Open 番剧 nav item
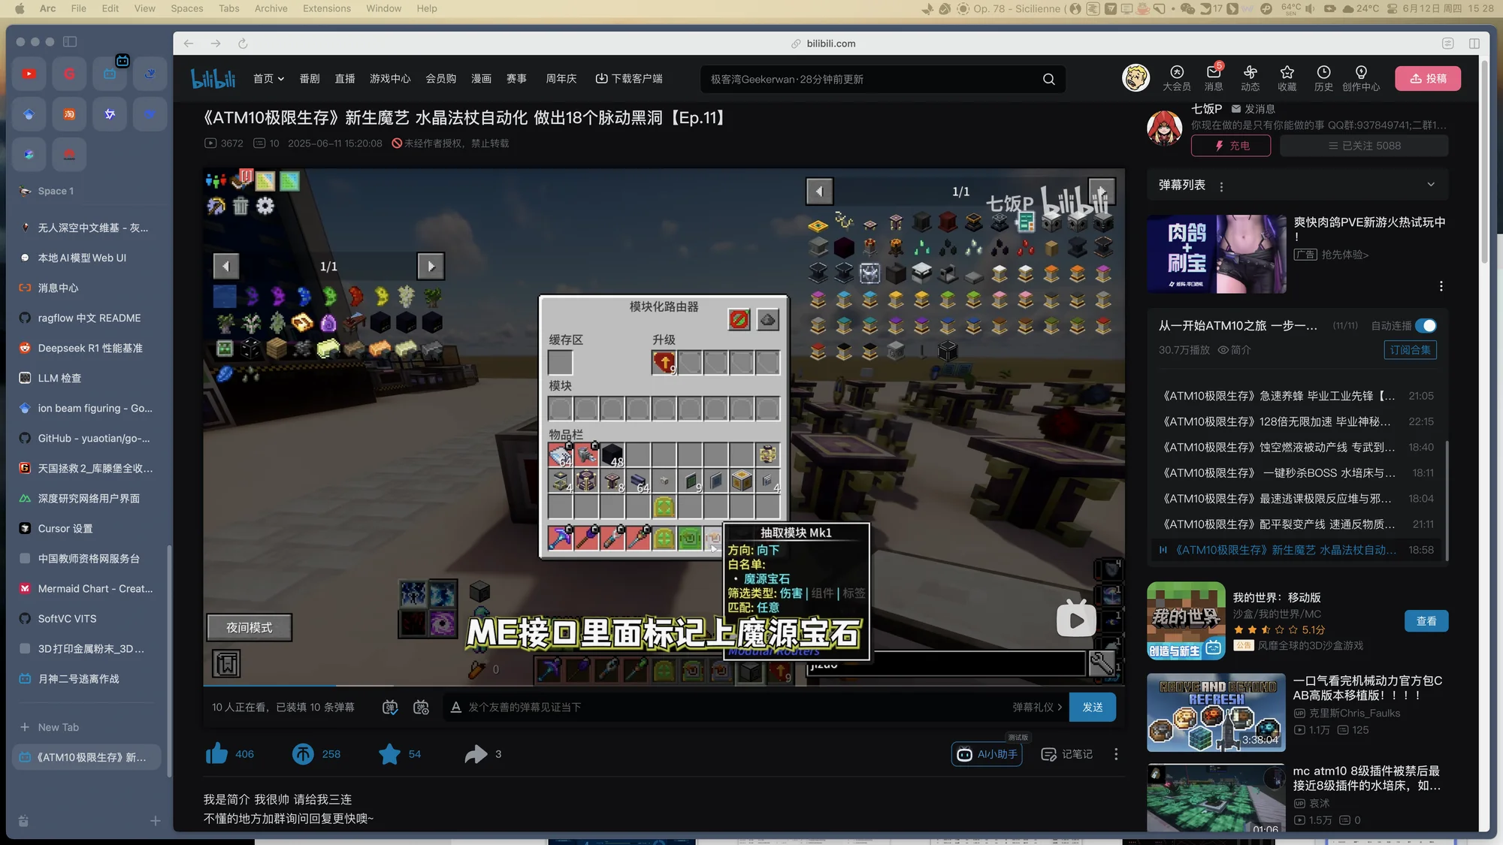1503x845 pixels. tap(310, 78)
